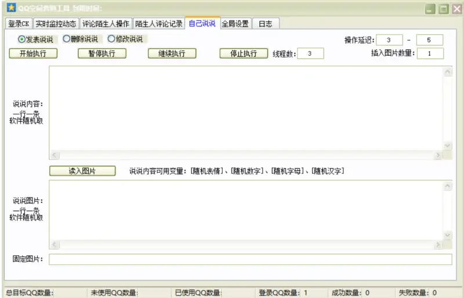This screenshot has width=464, height=298.
Task: Click inside the 说说图片 list area
Action: coord(246,210)
